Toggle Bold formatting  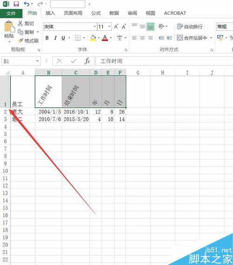47,38
